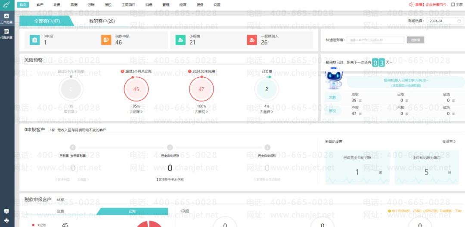Click the 已设置全自动记账 1家 card
The width and height of the screenshot is (465, 227).
[x=357, y=167]
